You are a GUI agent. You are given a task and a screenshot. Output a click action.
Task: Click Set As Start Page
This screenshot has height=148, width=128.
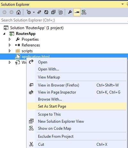pyautogui.click(x=77, y=106)
